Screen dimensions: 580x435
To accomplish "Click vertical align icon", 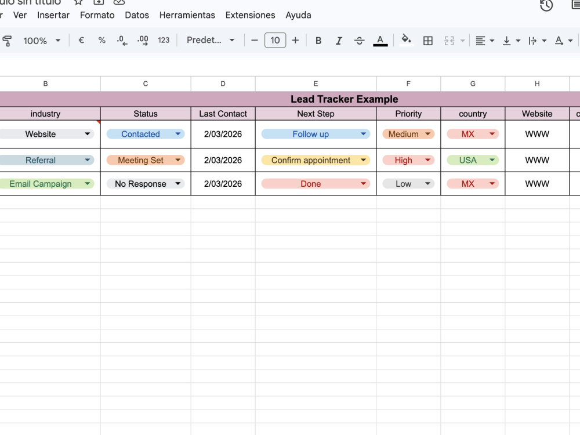I will [x=507, y=41].
